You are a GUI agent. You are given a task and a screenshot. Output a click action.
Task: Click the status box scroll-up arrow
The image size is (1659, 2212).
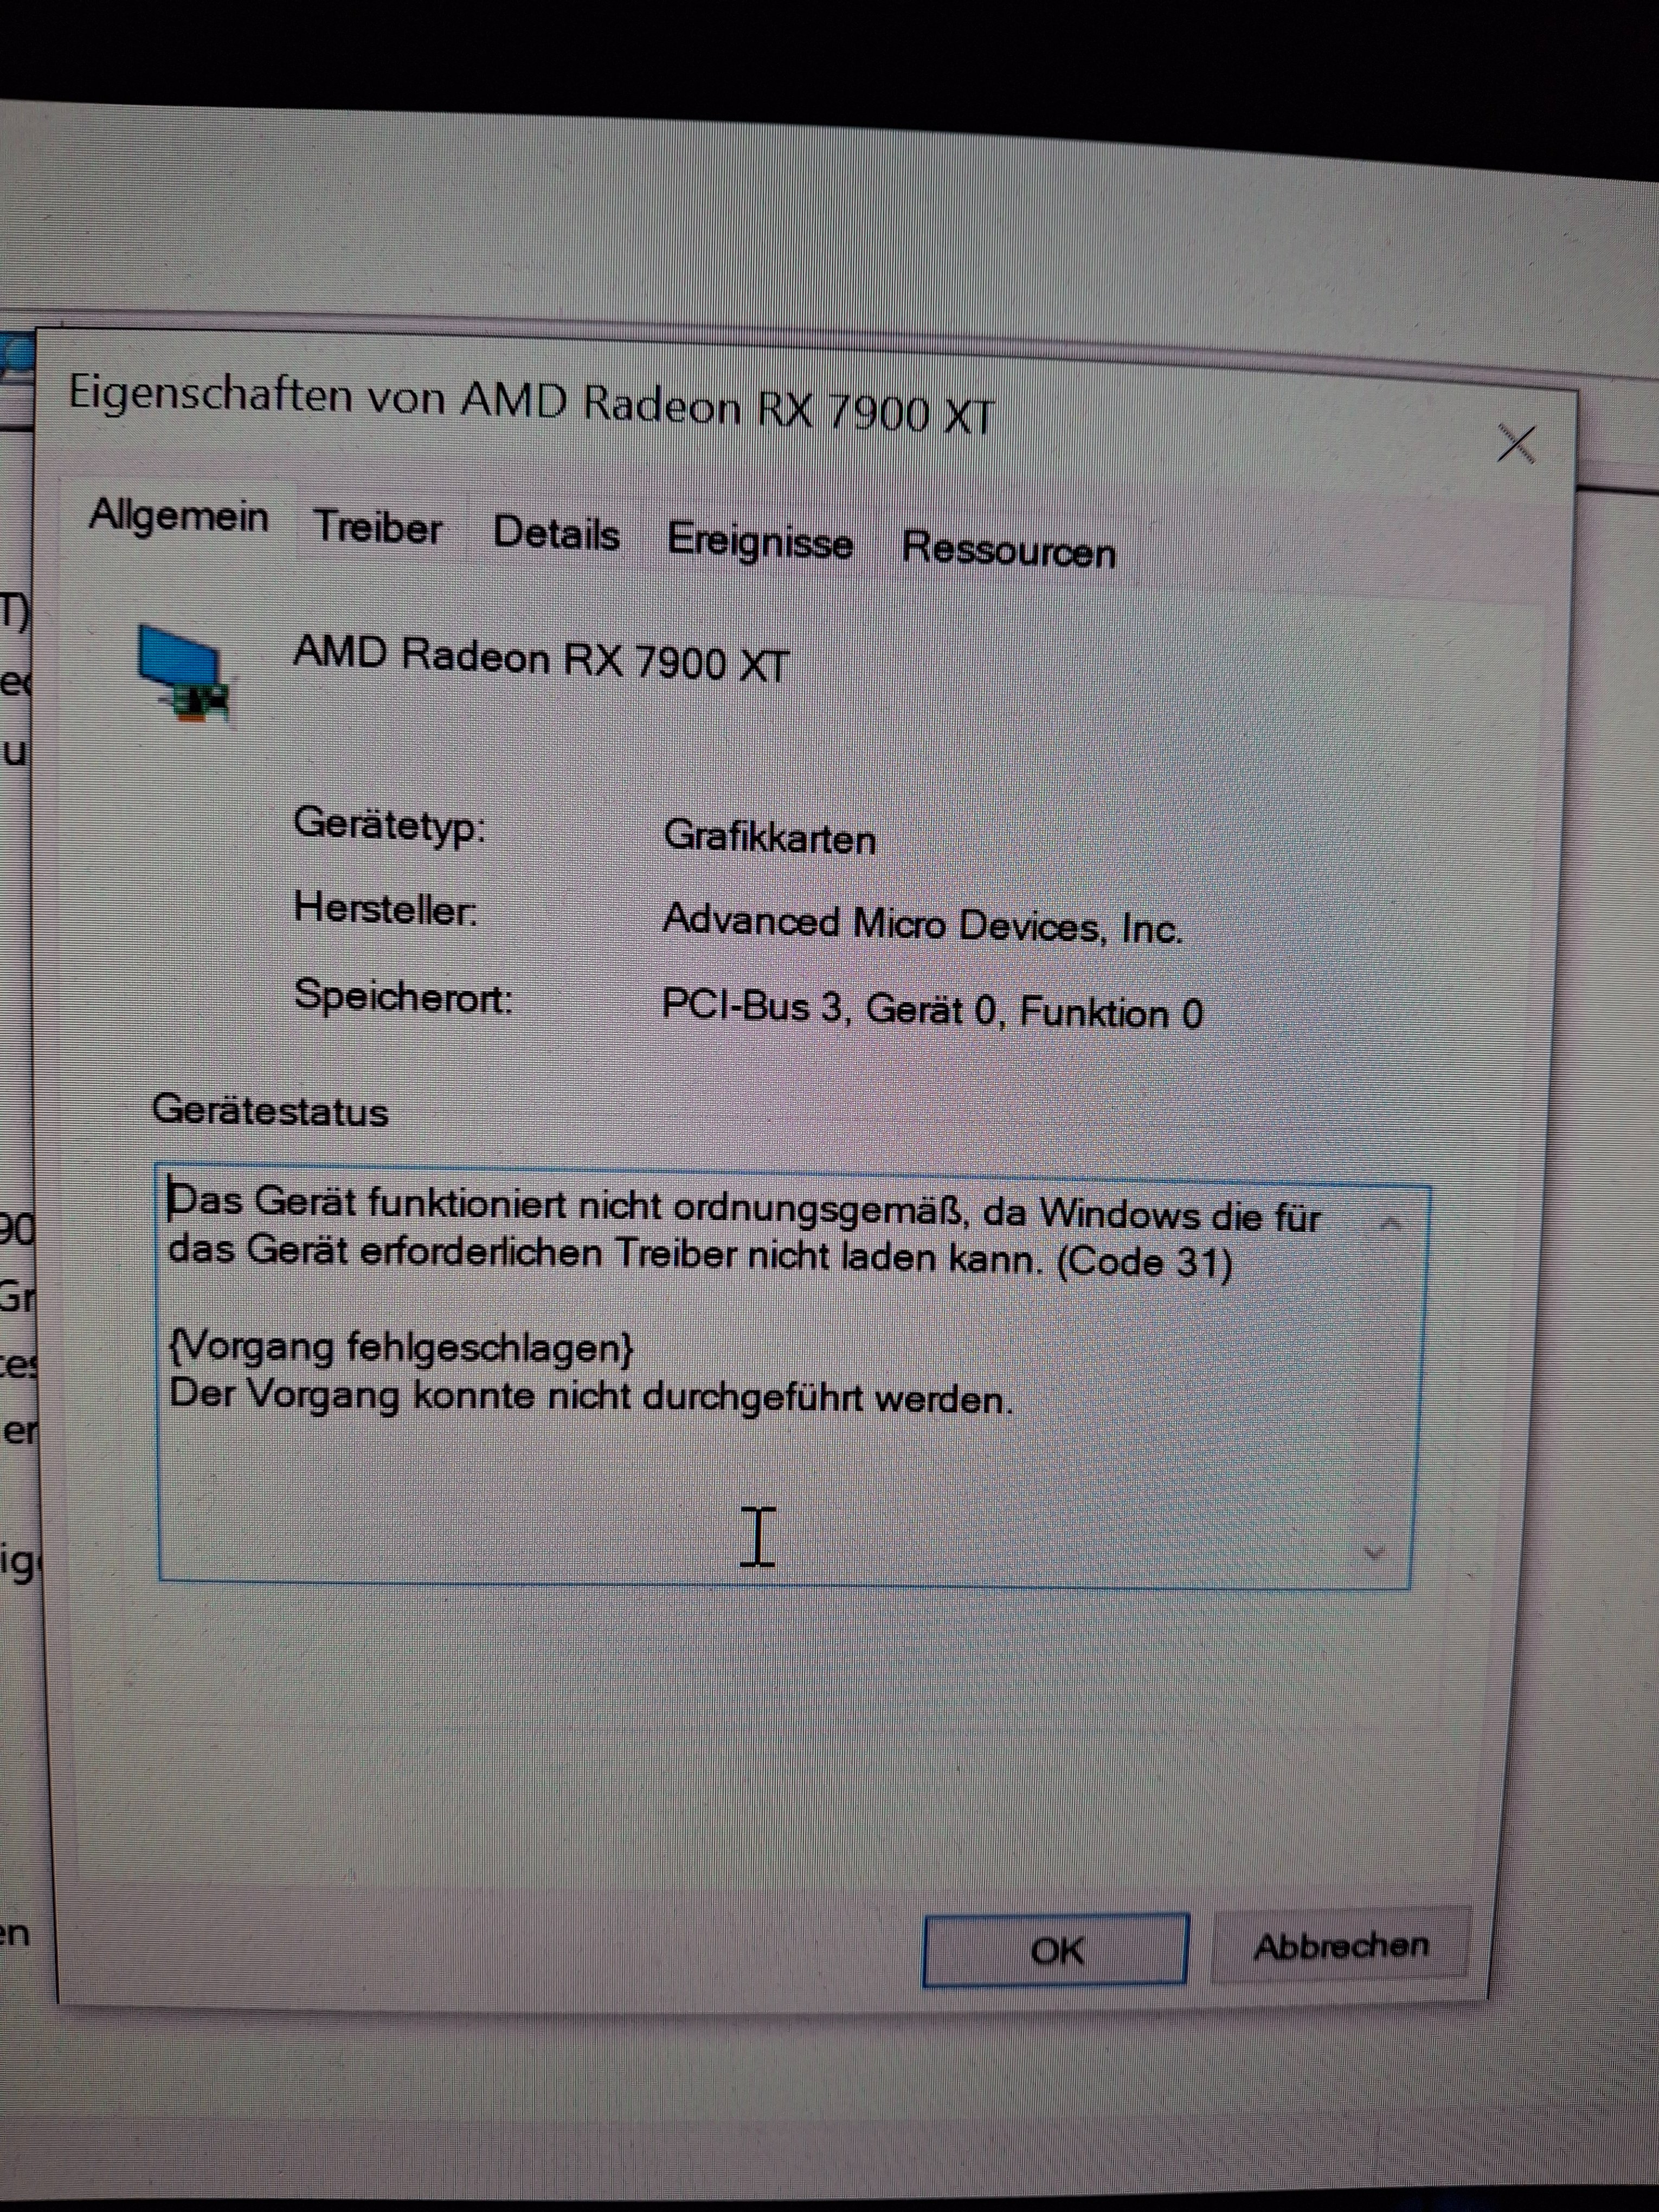(1390, 1224)
